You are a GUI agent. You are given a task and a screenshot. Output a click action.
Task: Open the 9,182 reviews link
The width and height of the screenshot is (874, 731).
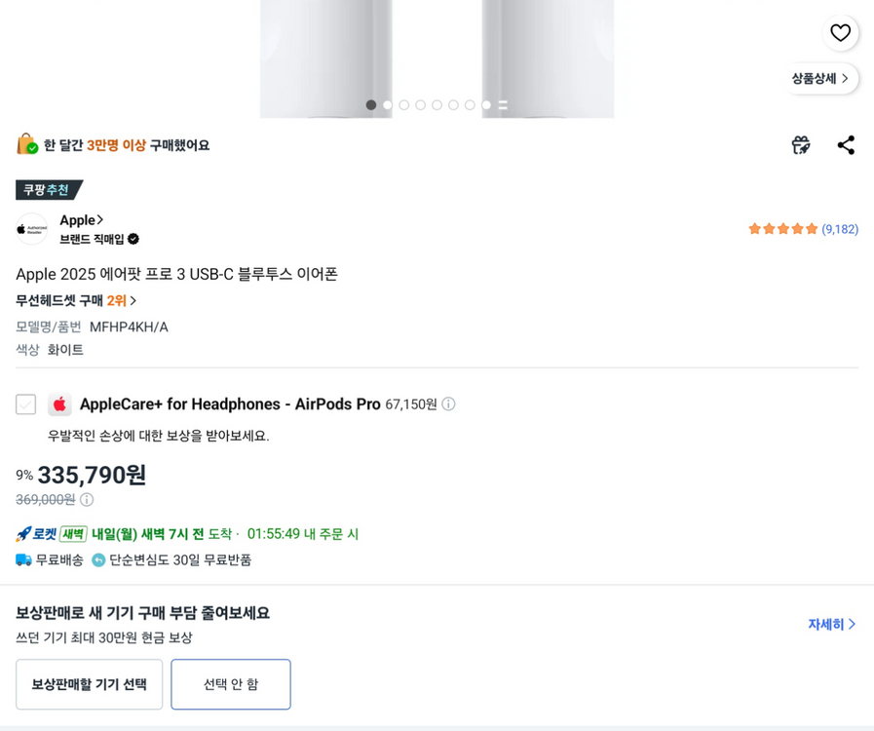(x=840, y=230)
